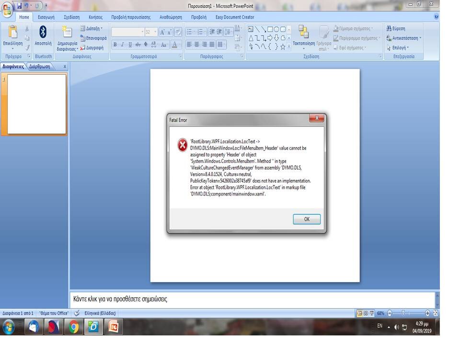Click the Επαναφορά reset button
Image resolution: width=460 pixels, height=345 pixels.
[93, 38]
